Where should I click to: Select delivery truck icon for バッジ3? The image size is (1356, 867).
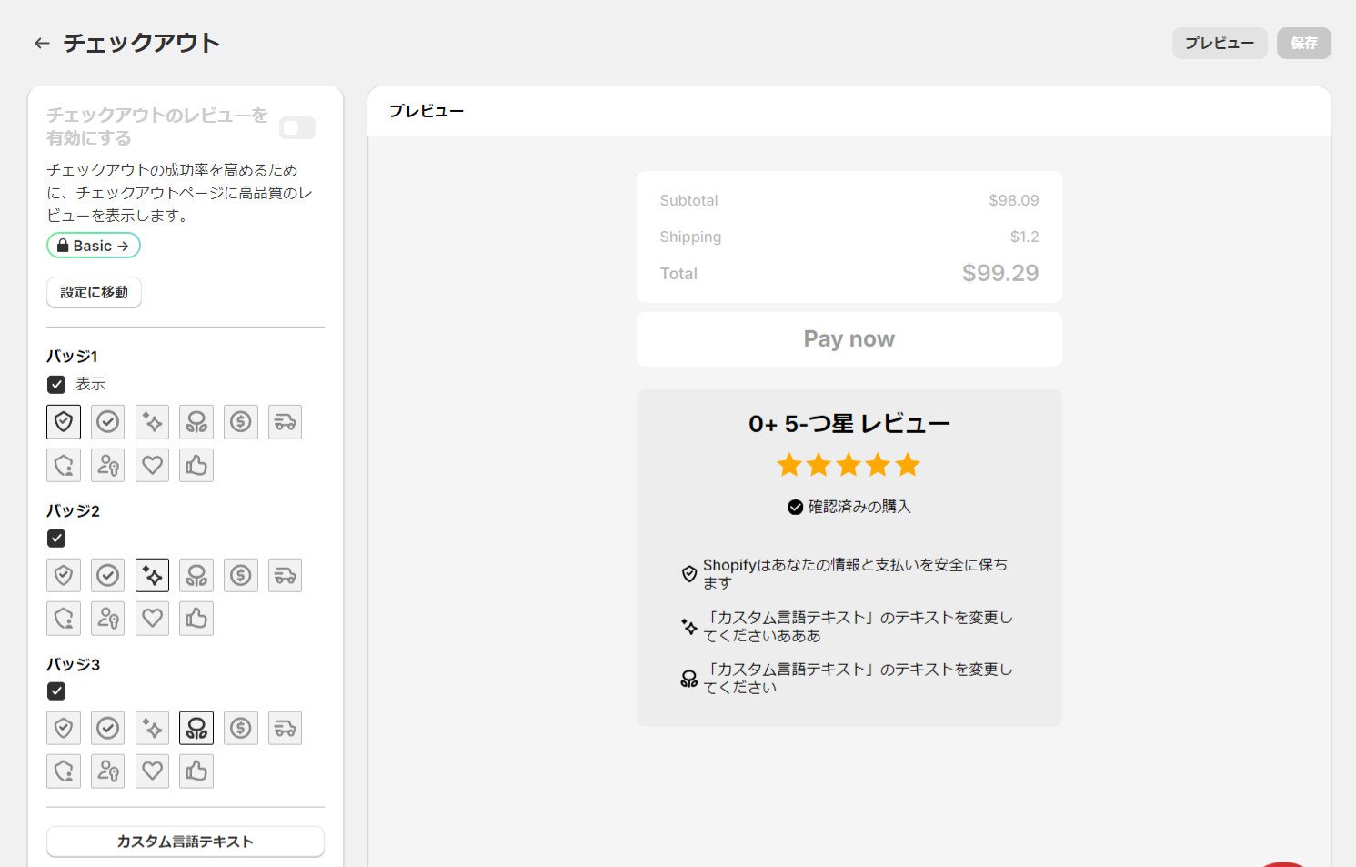(x=286, y=728)
